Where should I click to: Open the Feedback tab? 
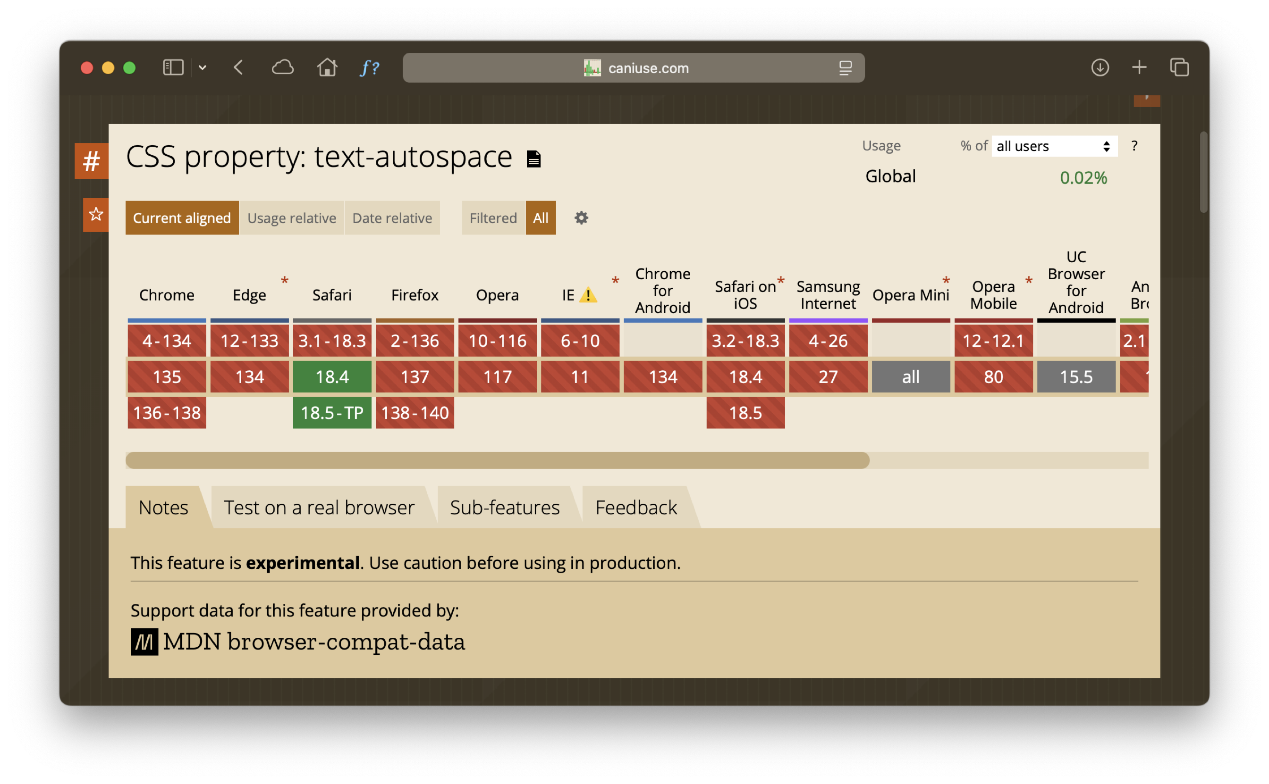pos(636,507)
